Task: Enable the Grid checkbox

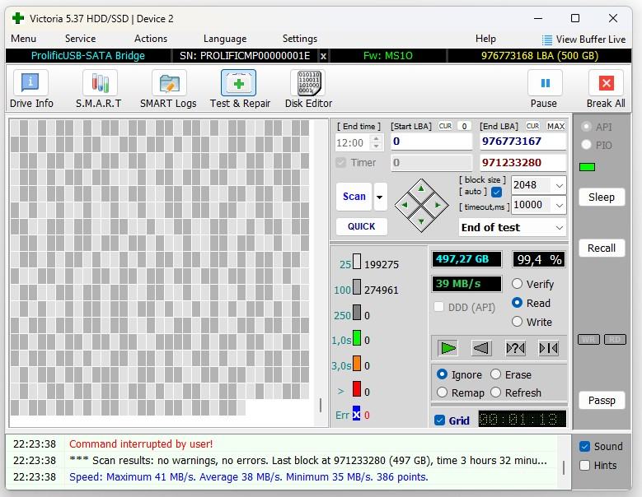Action: 439,420
